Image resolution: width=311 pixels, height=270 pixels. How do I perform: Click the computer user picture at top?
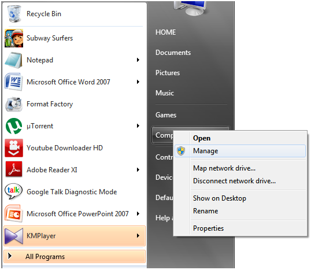[191, 8]
